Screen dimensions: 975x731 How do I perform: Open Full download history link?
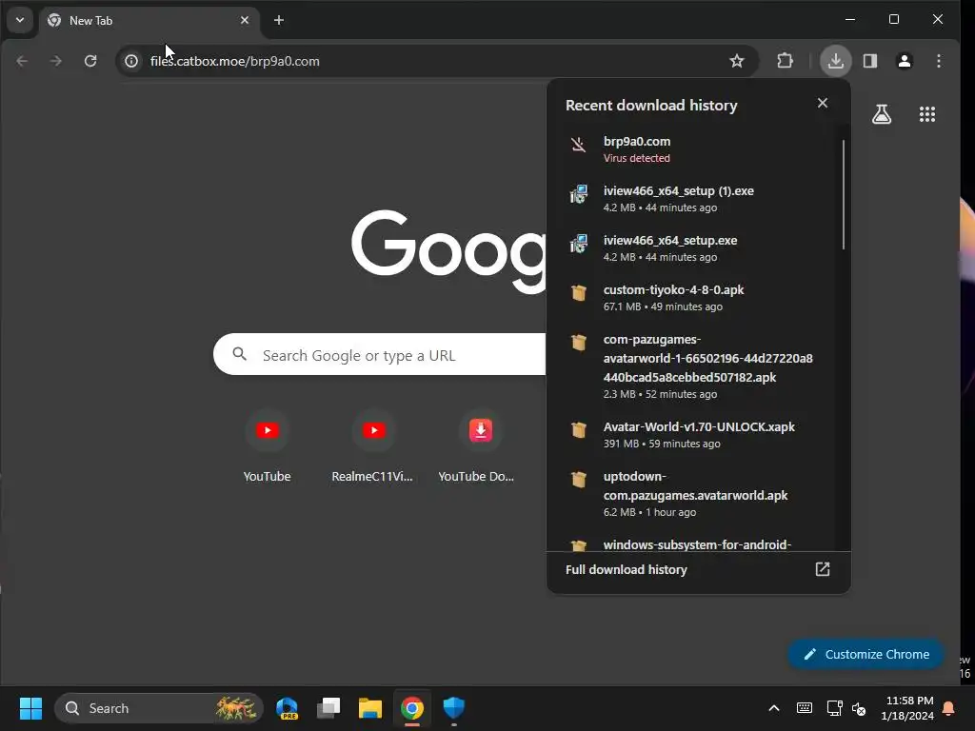coord(698,569)
